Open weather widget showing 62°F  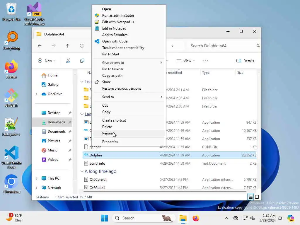[14, 218]
